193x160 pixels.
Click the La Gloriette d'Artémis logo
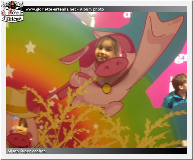coord(12,11)
